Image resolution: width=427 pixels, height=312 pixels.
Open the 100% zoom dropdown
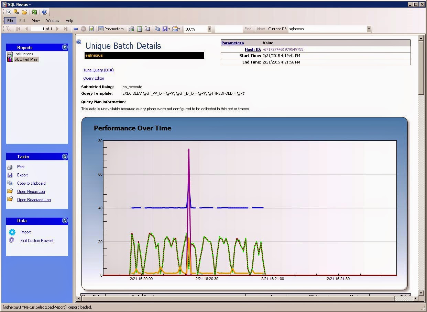click(209, 29)
